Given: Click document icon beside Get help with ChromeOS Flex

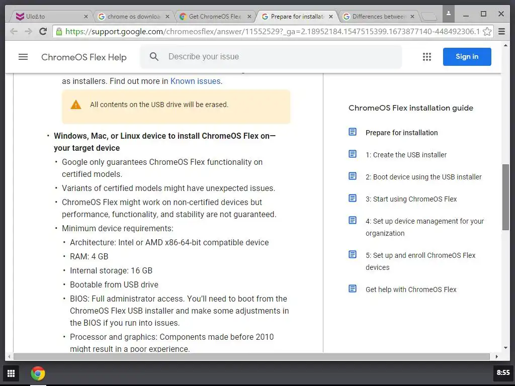Looking at the screenshot, I should coord(353,289).
